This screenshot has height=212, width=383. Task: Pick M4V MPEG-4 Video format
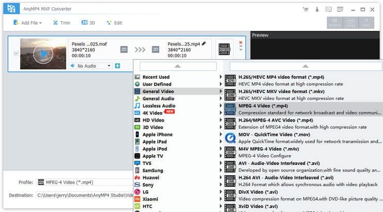[x=303, y=153]
